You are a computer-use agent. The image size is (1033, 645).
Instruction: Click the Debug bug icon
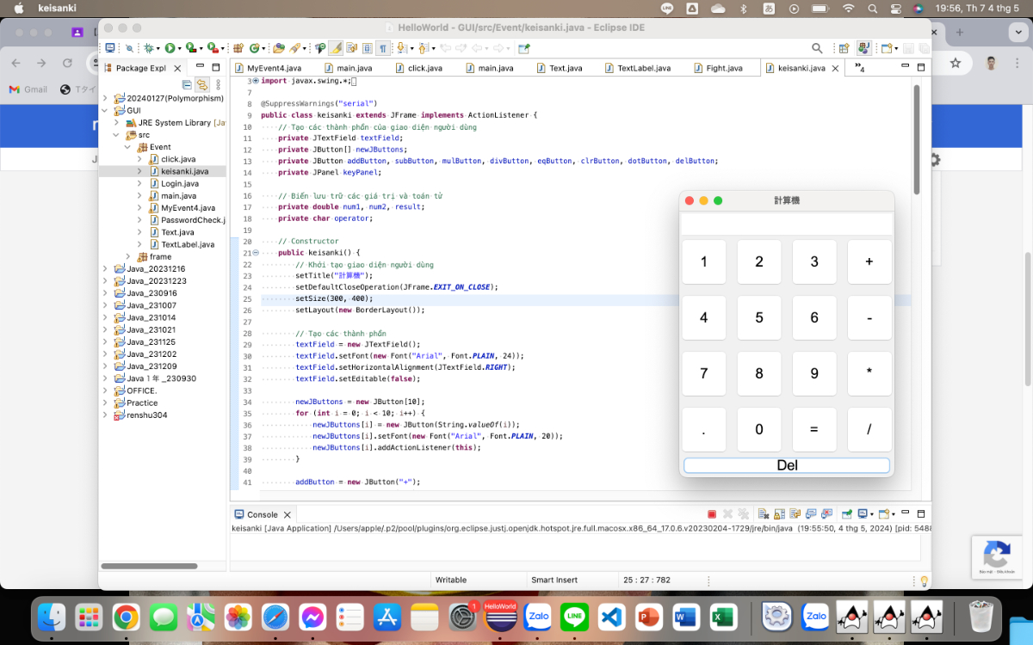148,48
